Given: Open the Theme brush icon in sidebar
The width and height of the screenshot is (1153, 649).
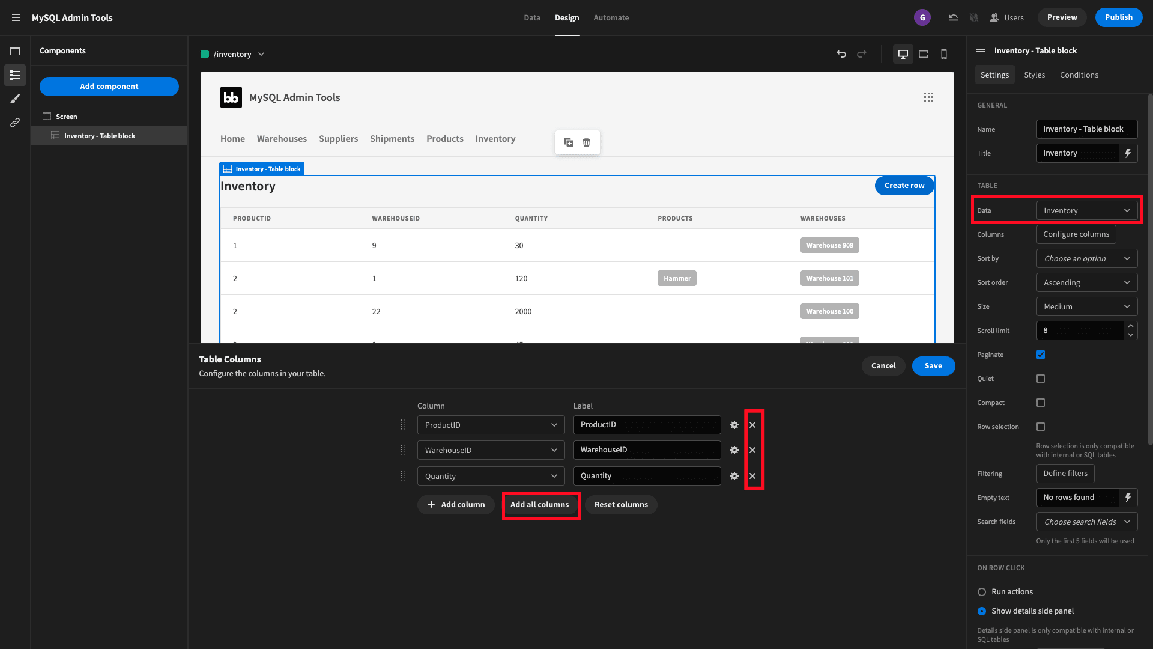Looking at the screenshot, I should pyautogui.click(x=15, y=99).
